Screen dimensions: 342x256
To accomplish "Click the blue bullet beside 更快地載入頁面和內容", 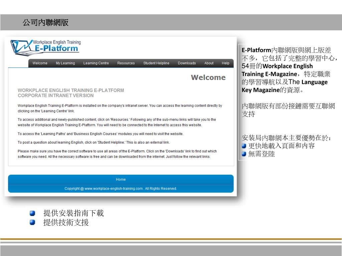I will pos(244,146).
